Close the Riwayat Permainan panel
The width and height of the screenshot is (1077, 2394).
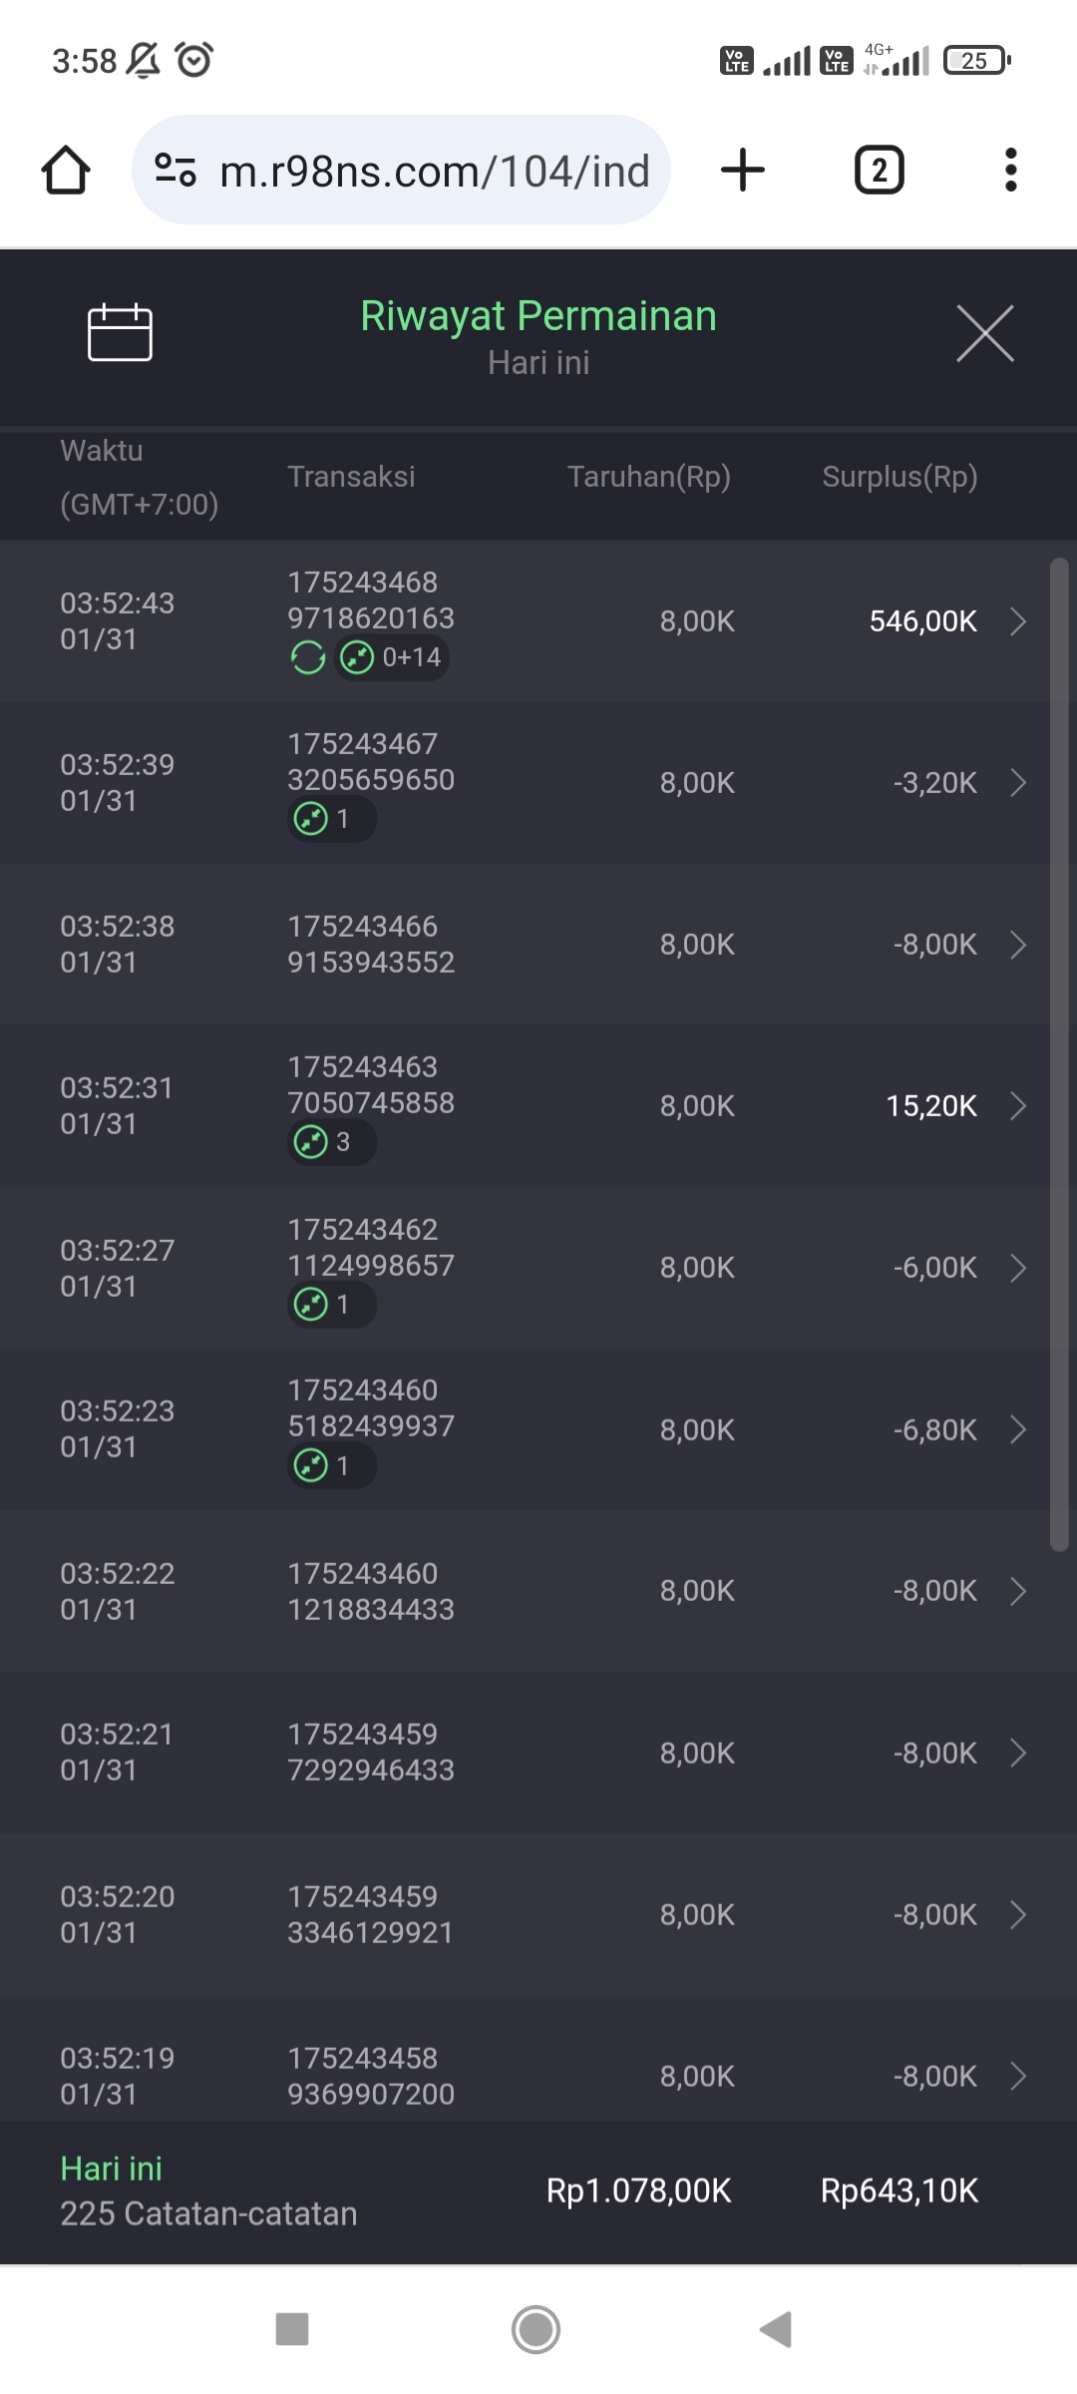[984, 333]
